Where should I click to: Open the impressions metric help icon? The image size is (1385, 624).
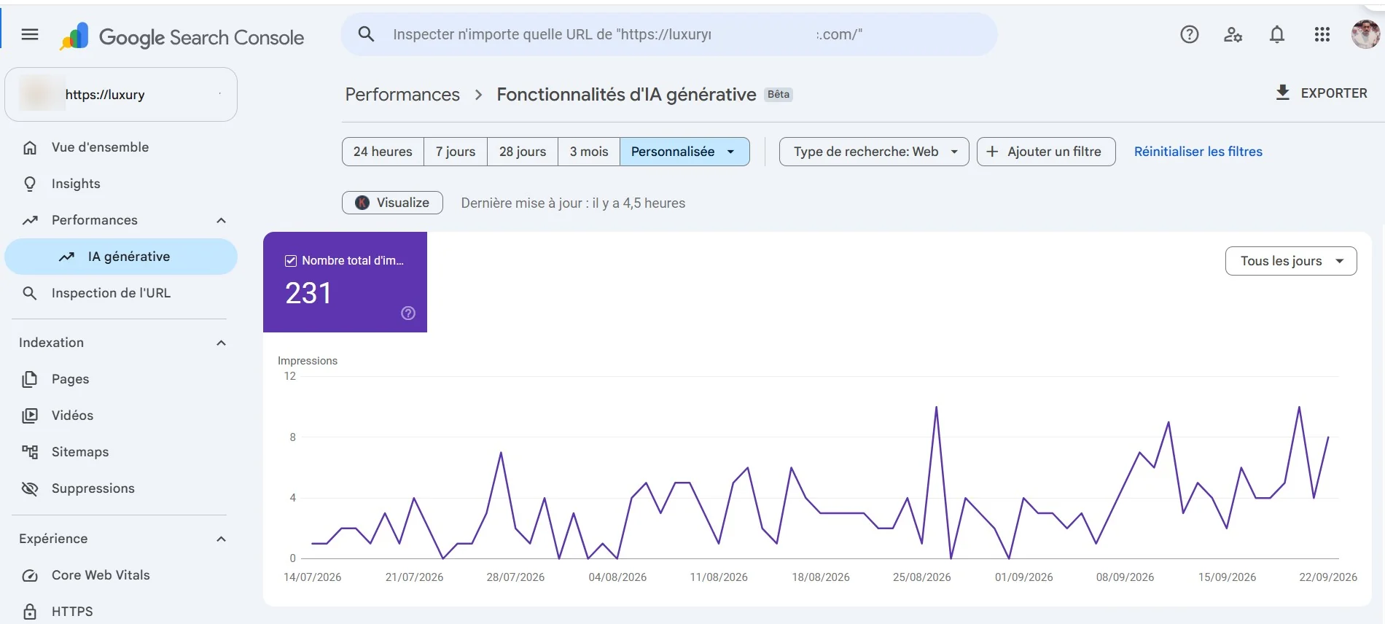pos(408,313)
